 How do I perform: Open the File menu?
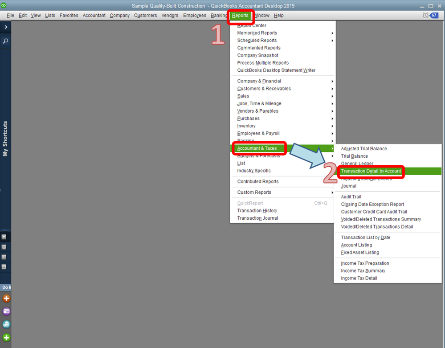[10, 15]
